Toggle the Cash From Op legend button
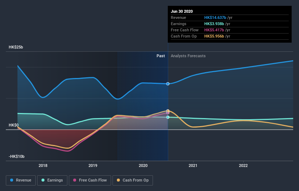Image resolution: width=299 pixels, height=191 pixels. [133, 180]
